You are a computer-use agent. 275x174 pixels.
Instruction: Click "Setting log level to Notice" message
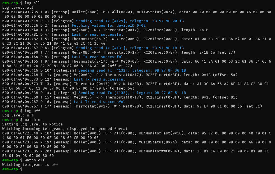pos(32,124)
